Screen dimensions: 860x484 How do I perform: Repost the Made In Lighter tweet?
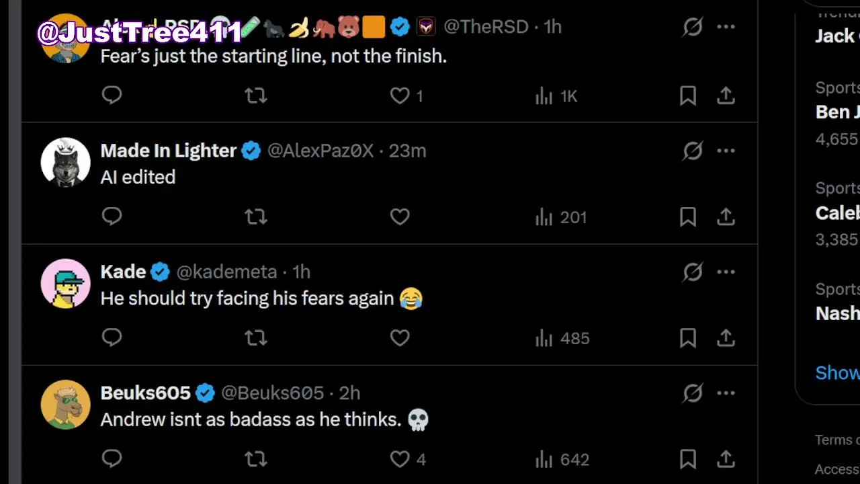pos(255,216)
